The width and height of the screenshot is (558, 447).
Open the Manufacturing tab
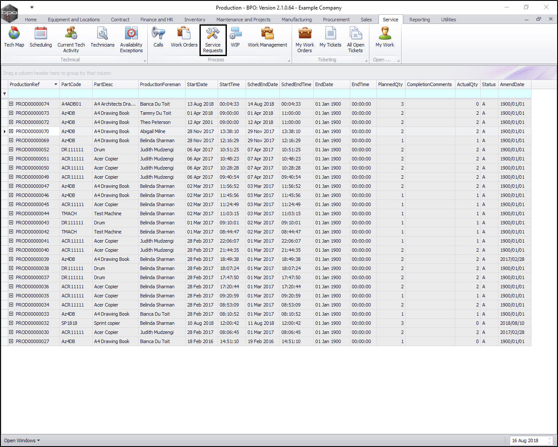click(297, 20)
